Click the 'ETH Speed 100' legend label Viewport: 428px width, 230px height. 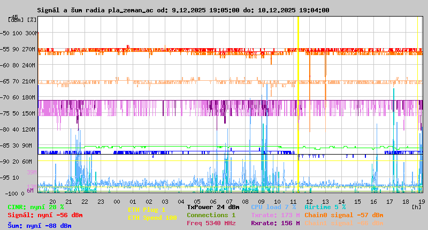(x=152, y=218)
